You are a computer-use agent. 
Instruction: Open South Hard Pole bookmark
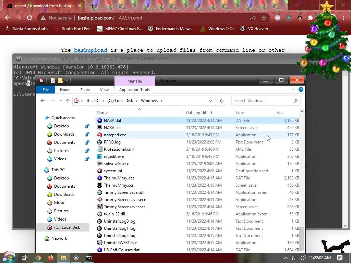(73, 29)
